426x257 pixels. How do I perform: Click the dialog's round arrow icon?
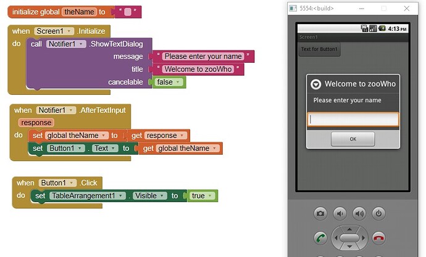coord(315,84)
